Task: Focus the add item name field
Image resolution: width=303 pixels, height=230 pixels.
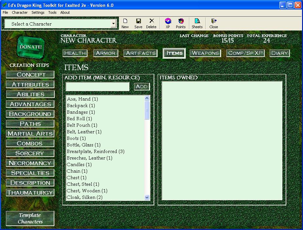Action: coord(98,86)
